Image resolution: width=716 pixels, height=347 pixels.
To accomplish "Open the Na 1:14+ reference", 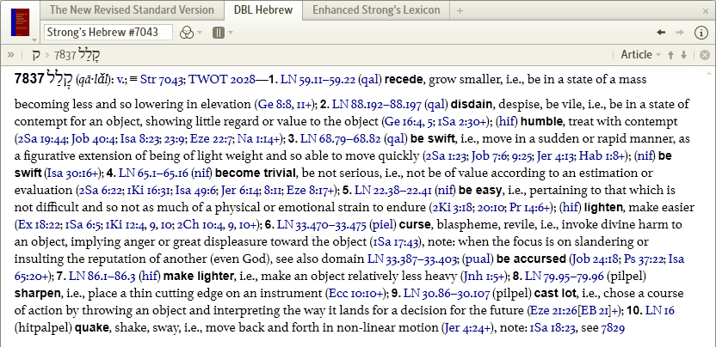I will coord(259,138).
